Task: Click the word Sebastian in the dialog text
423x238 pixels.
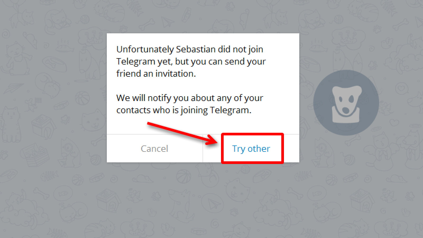Action: tap(197, 49)
